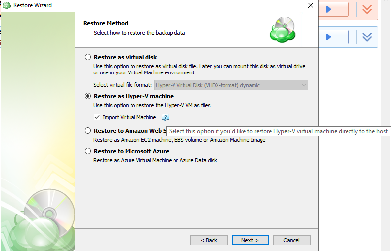Click the green cloud disc header icon
Screen dimensions: 392x251
click(x=282, y=30)
